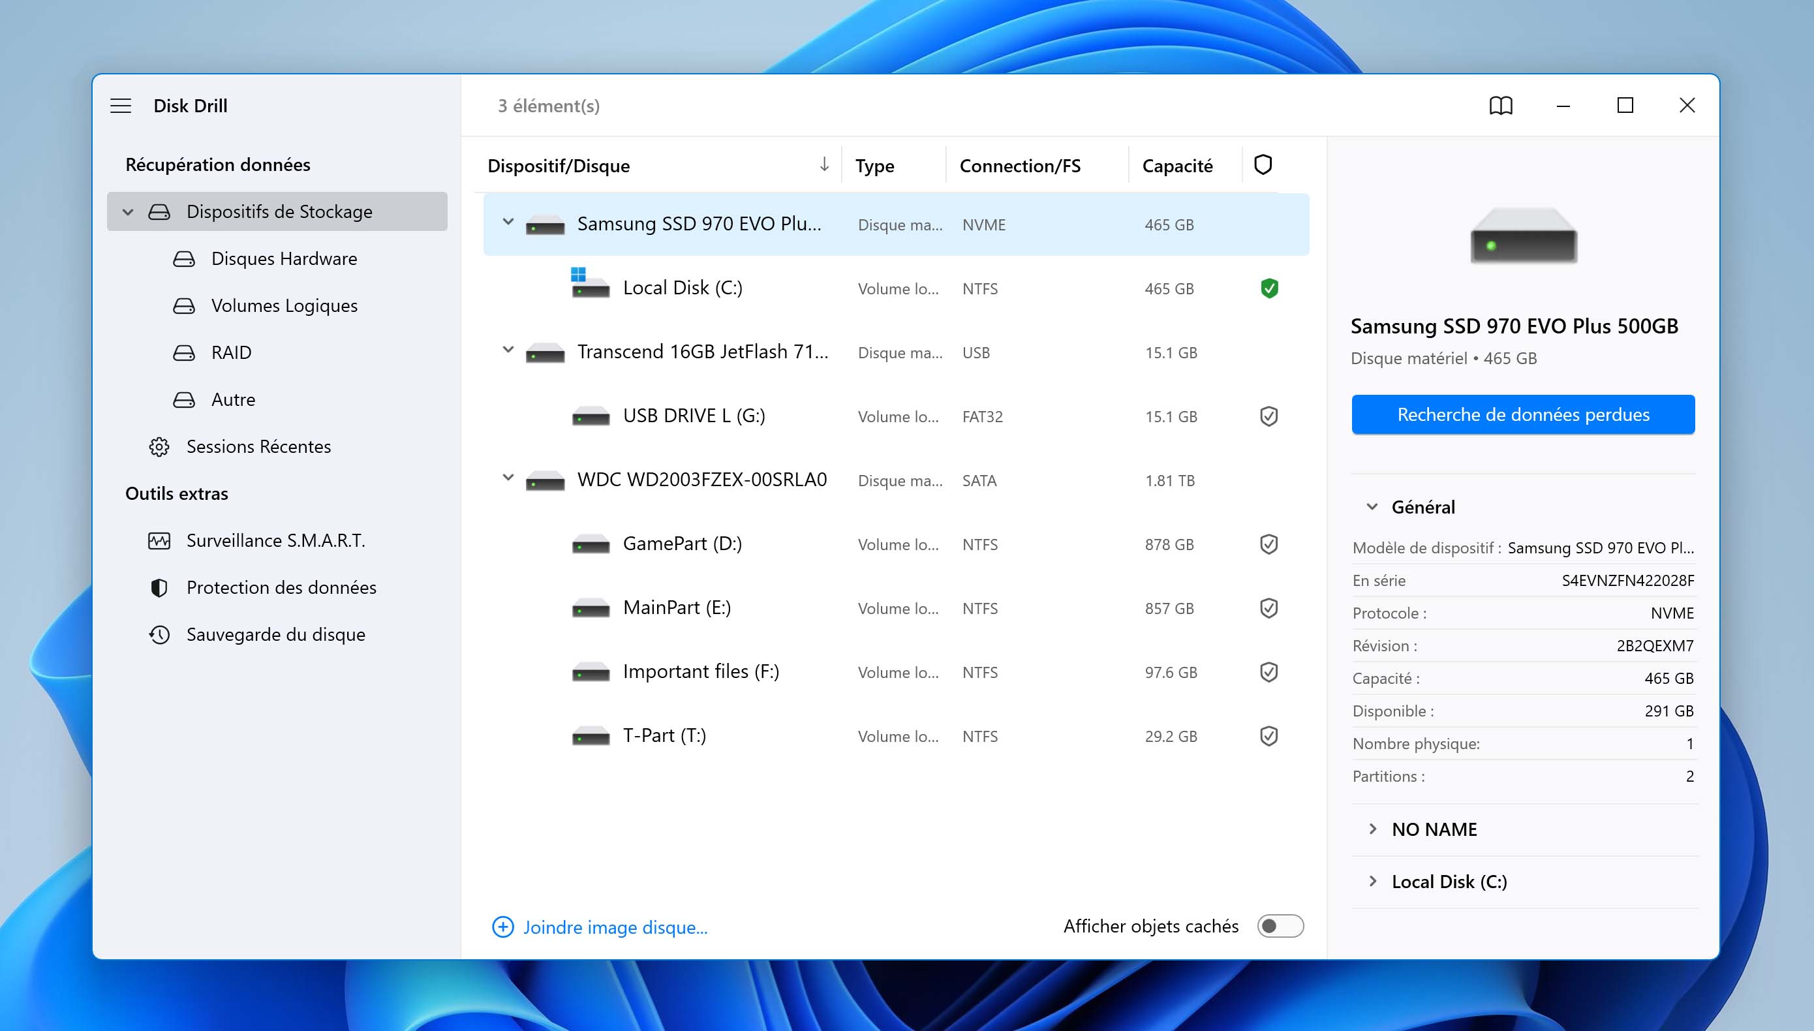Viewport: 1814px width, 1031px height.
Task: Select the Important files (F:) row
Action: 896,672
